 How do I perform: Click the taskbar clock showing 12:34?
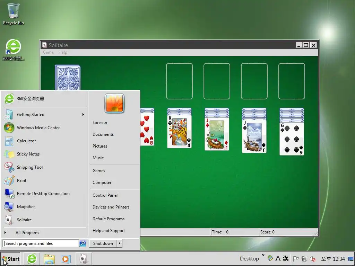(x=333, y=259)
